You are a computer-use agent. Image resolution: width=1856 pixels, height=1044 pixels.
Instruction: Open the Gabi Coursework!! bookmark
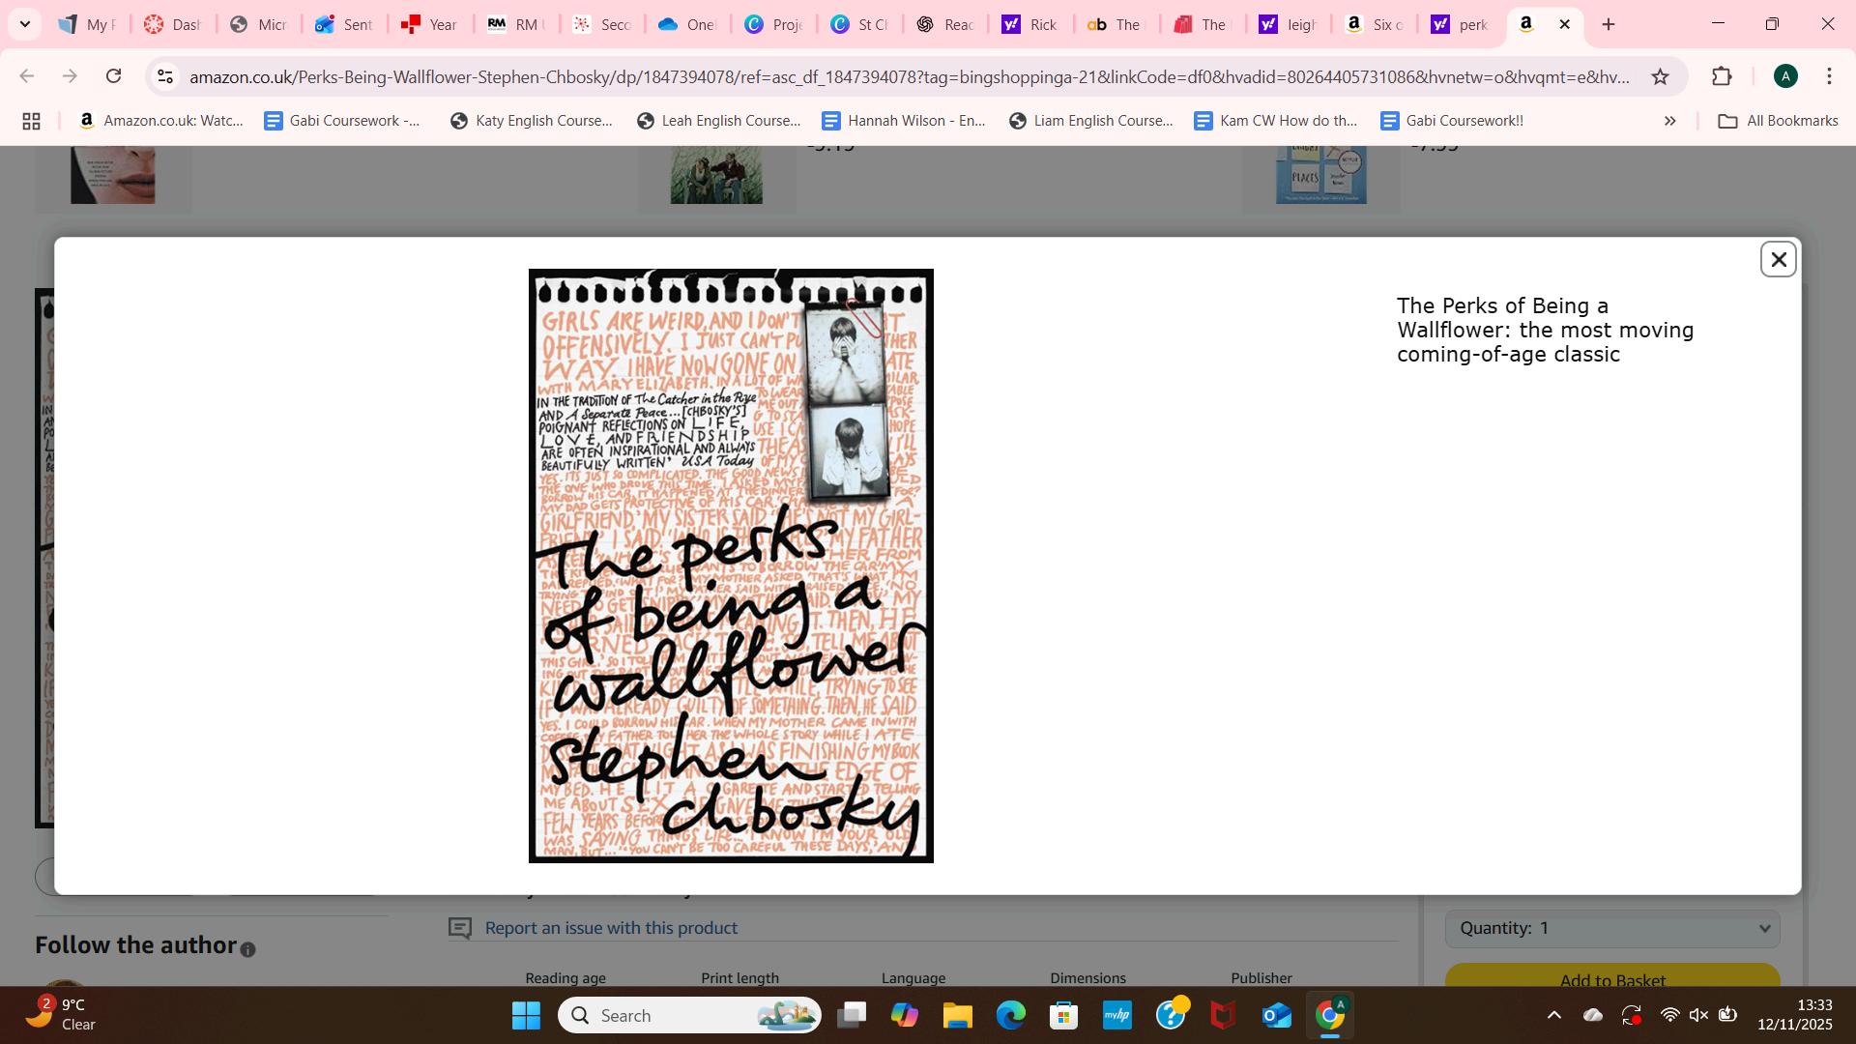pyautogui.click(x=1452, y=121)
